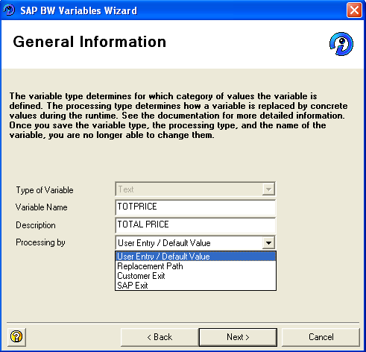The height and width of the screenshot is (352, 366).
Task: Go to the Next wizard step
Action: point(238,337)
